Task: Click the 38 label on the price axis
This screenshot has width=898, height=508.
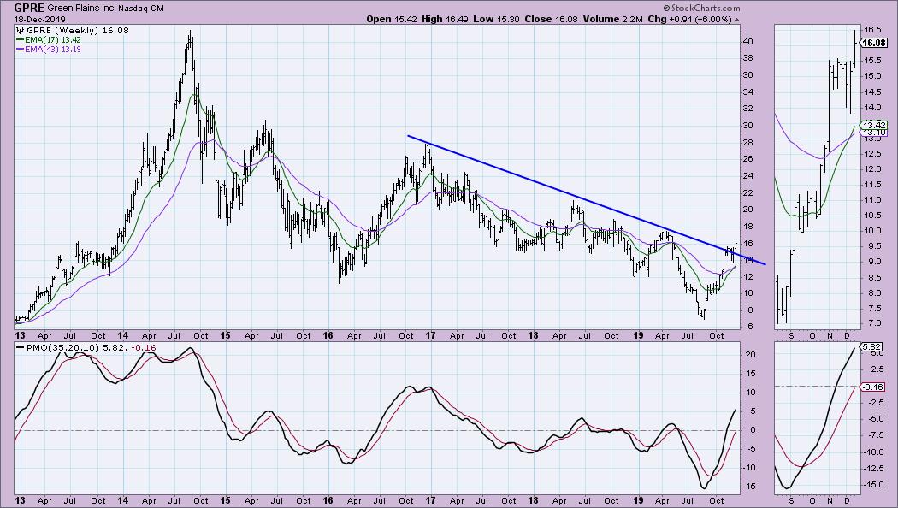Action: click(748, 58)
